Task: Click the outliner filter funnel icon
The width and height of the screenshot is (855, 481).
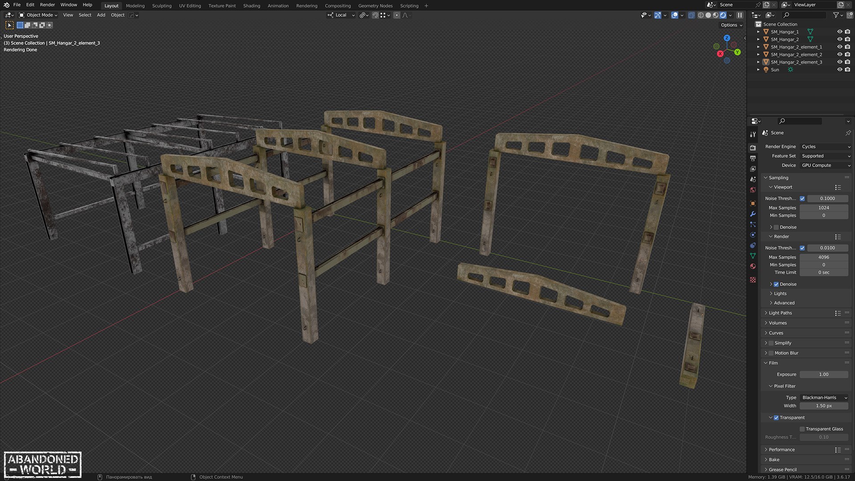Action: (836, 15)
